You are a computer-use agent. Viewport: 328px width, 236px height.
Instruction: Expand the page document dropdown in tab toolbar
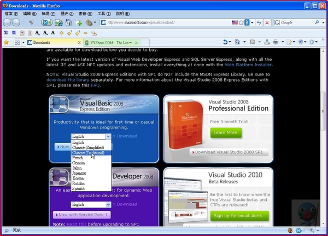[294, 42]
